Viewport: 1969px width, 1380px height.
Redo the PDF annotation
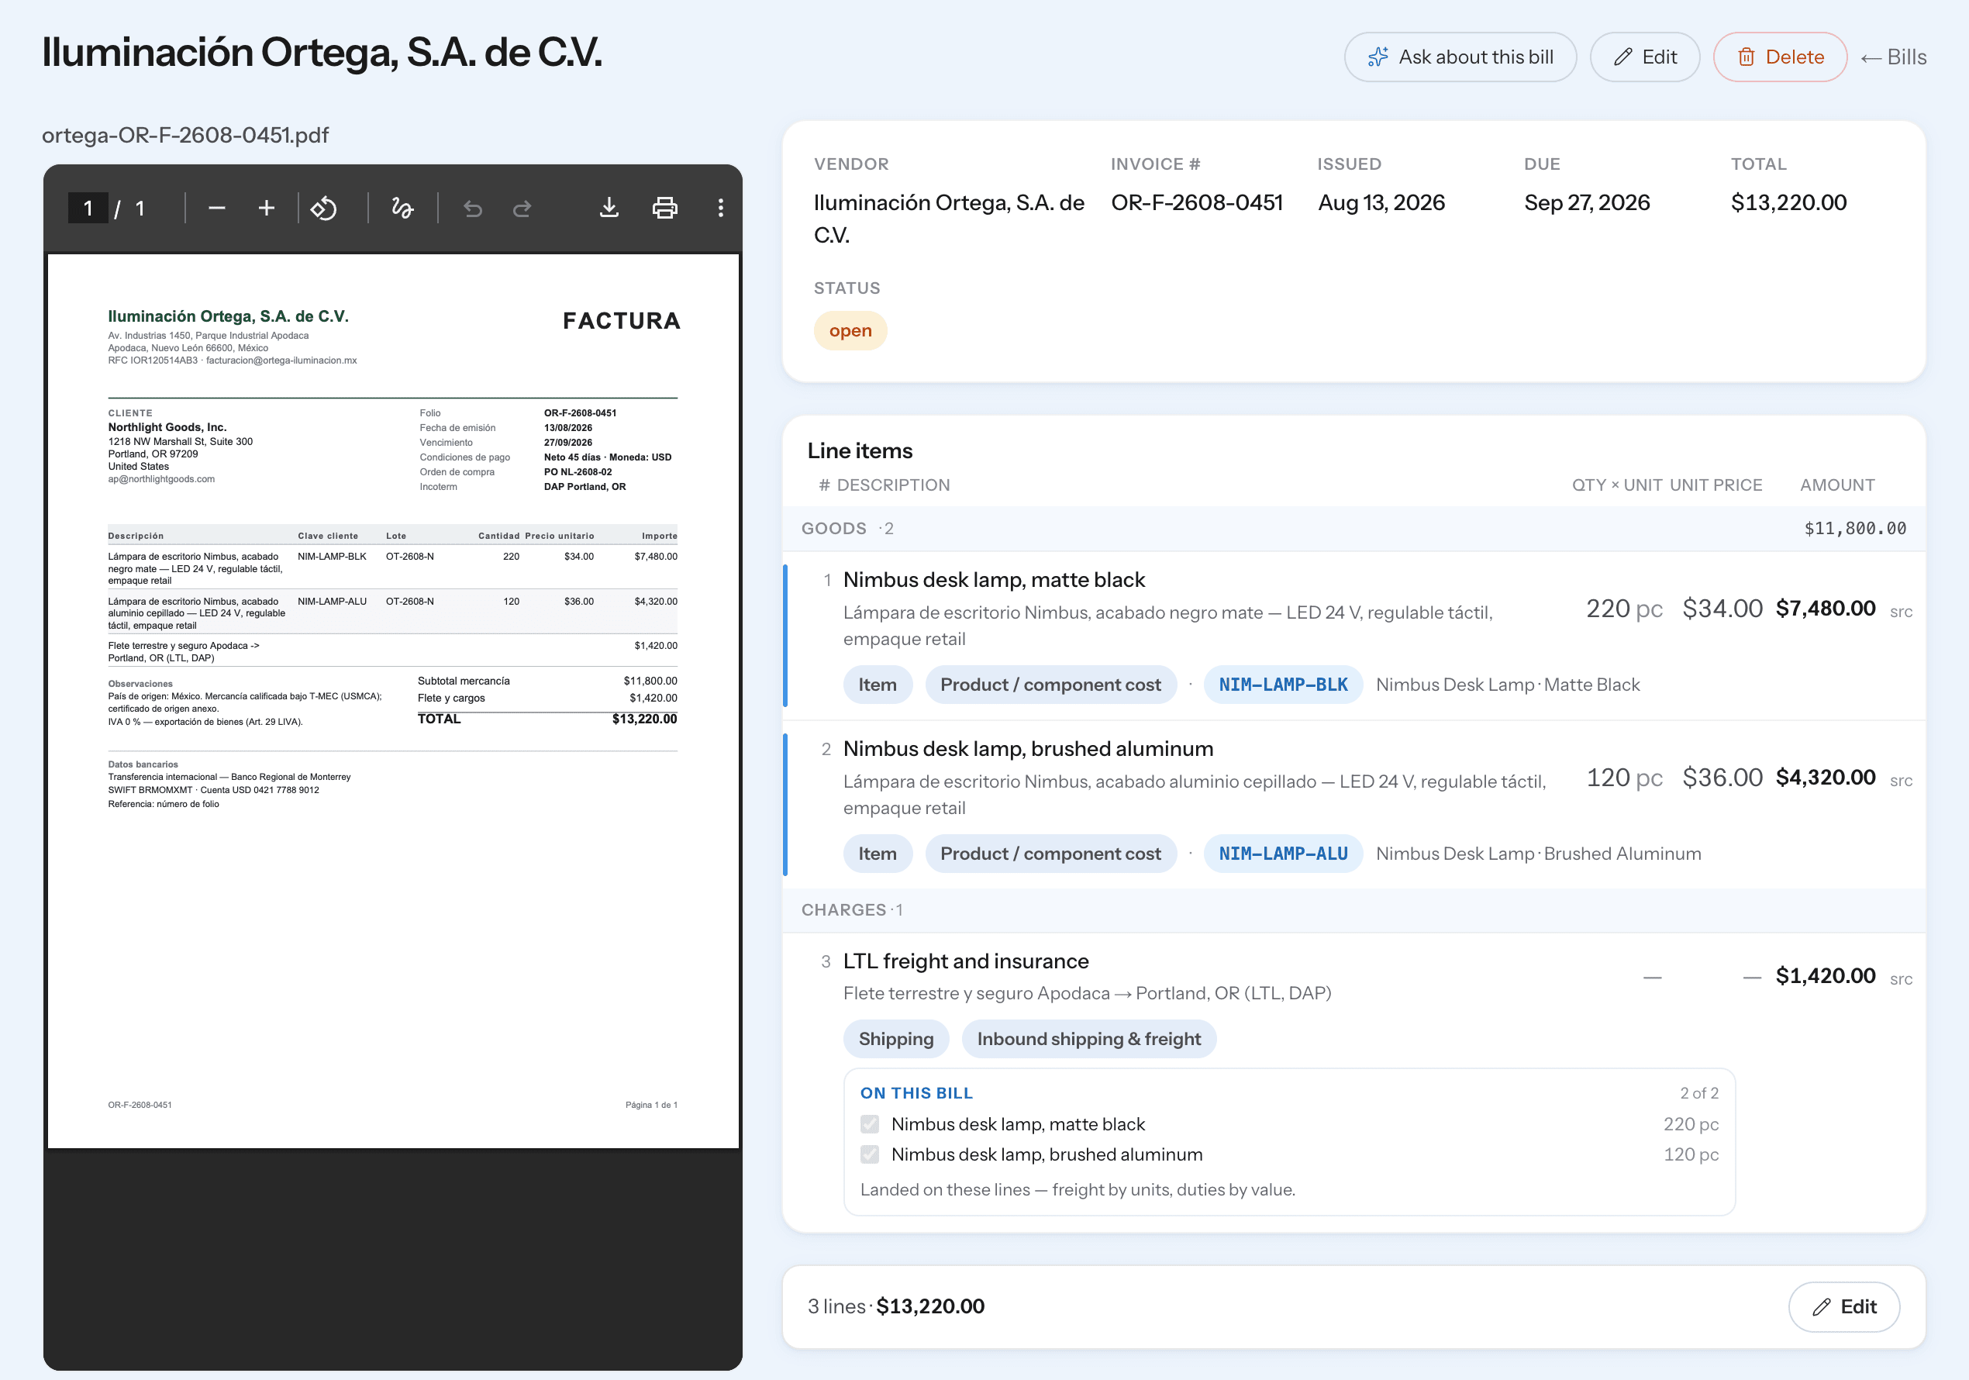click(x=522, y=209)
